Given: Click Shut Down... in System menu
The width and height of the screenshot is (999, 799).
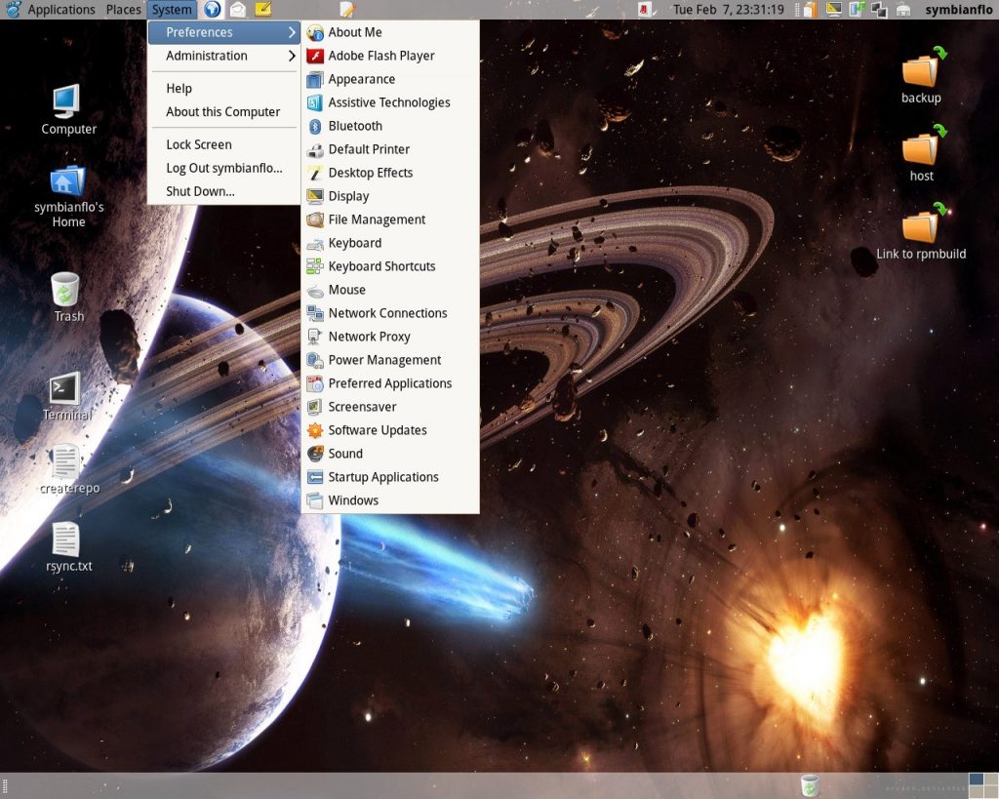Looking at the screenshot, I should 200,191.
